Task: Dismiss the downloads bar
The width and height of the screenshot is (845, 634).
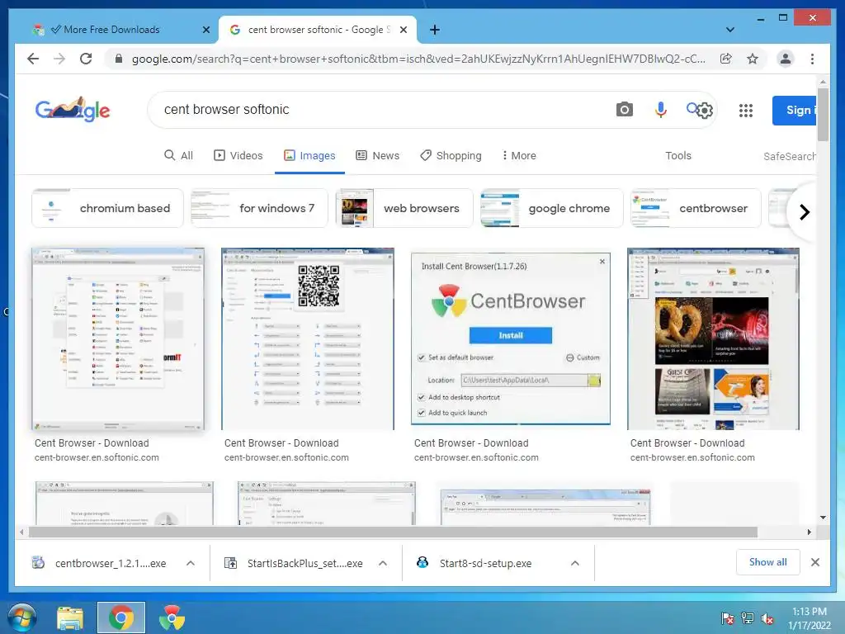Action: click(x=814, y=562)
